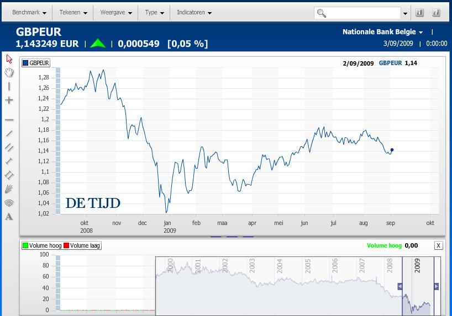Select the Fibonacci arcs tool
The width and height of the screenshot is (452, 316).
click(9, 203)
